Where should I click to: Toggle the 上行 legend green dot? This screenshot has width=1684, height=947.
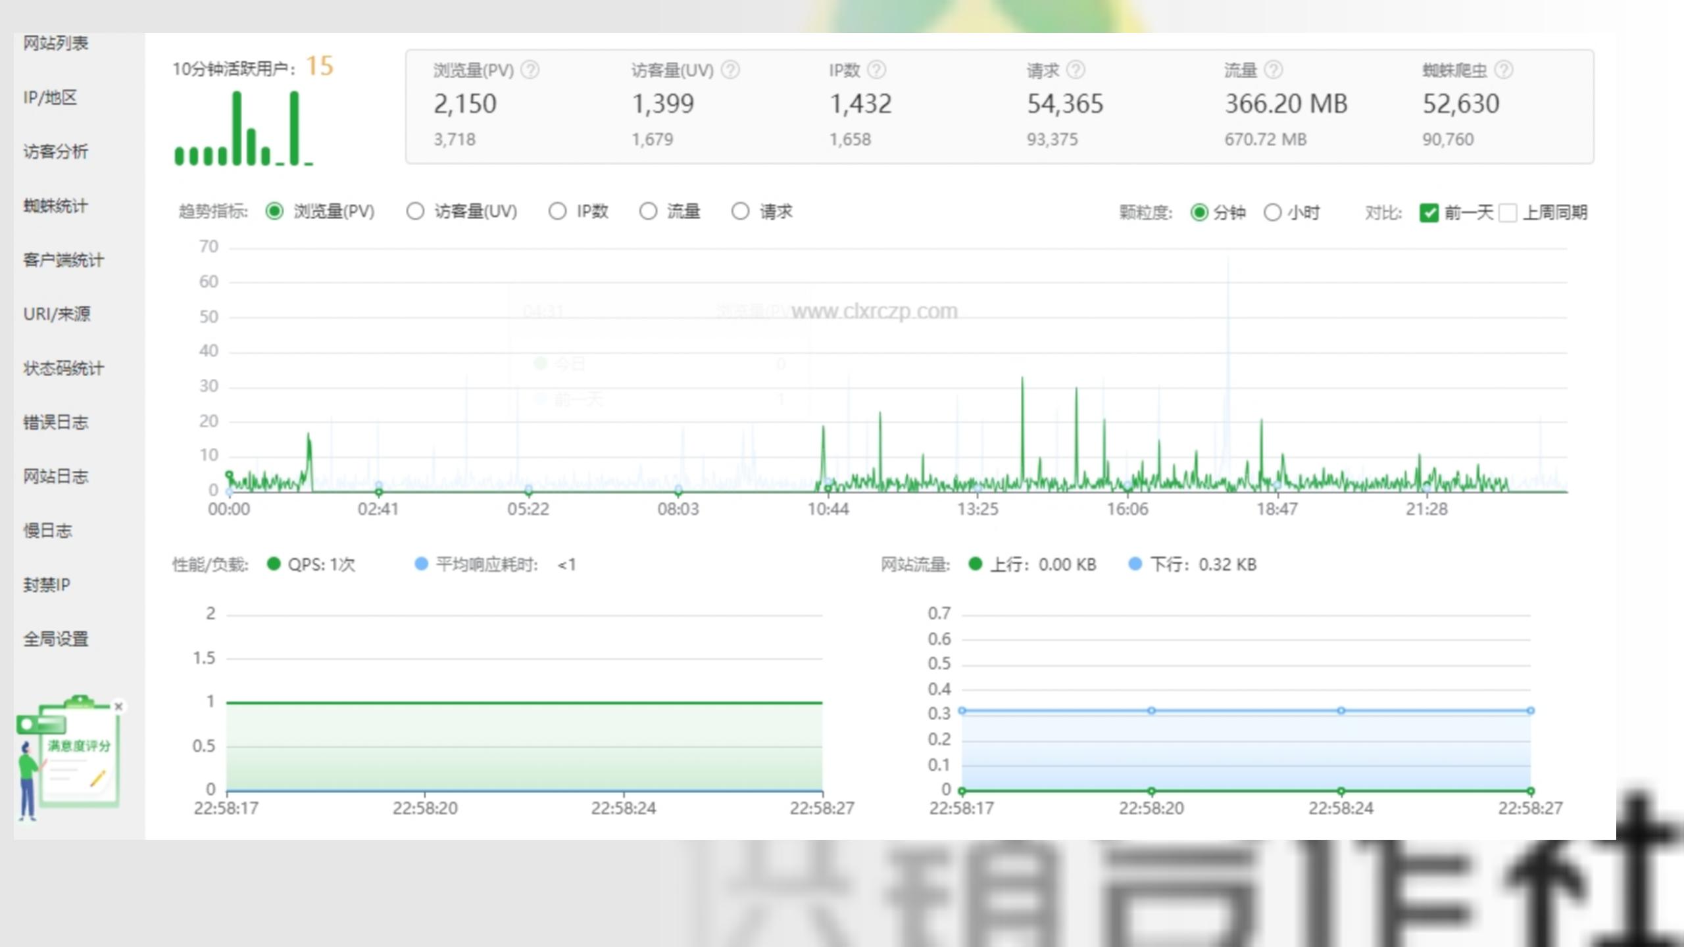click(x=976, y=564)
